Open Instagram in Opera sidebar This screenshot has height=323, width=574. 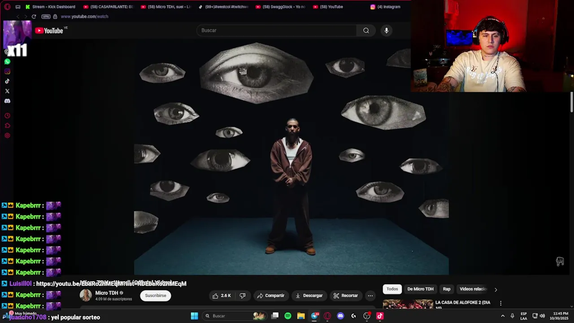(7, 71)
